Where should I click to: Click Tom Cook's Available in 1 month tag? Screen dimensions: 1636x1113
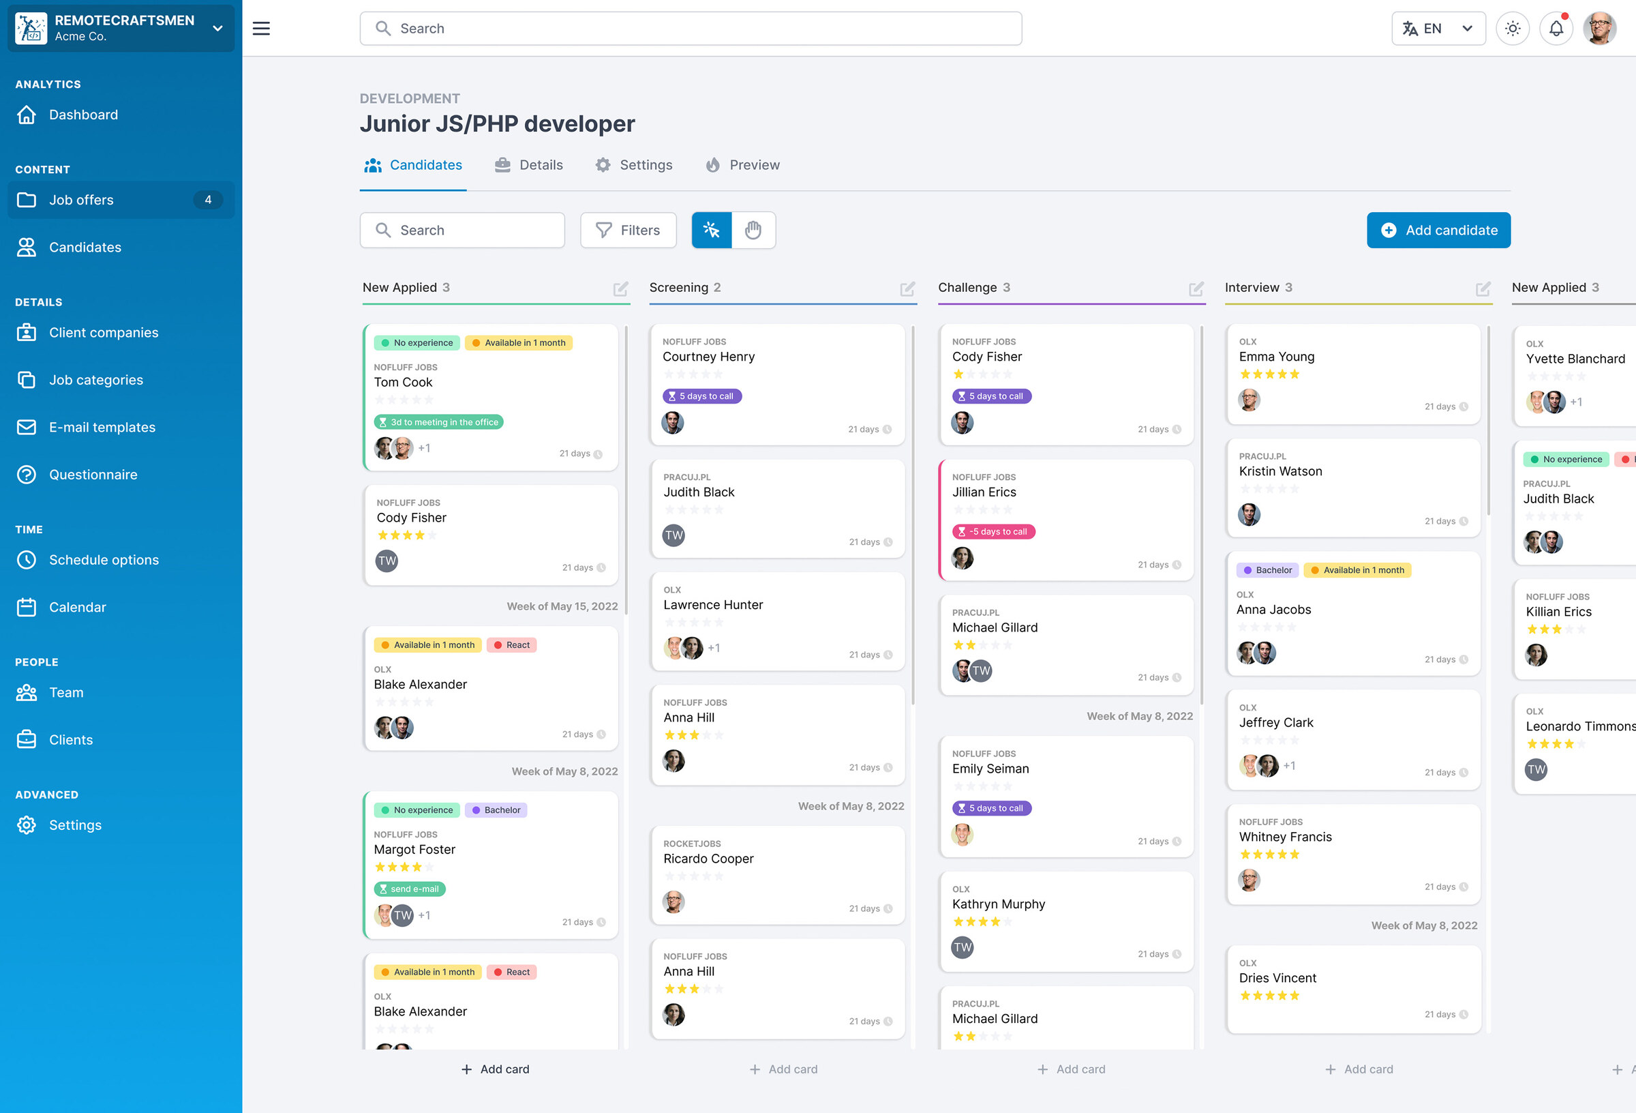coord(519,343)
